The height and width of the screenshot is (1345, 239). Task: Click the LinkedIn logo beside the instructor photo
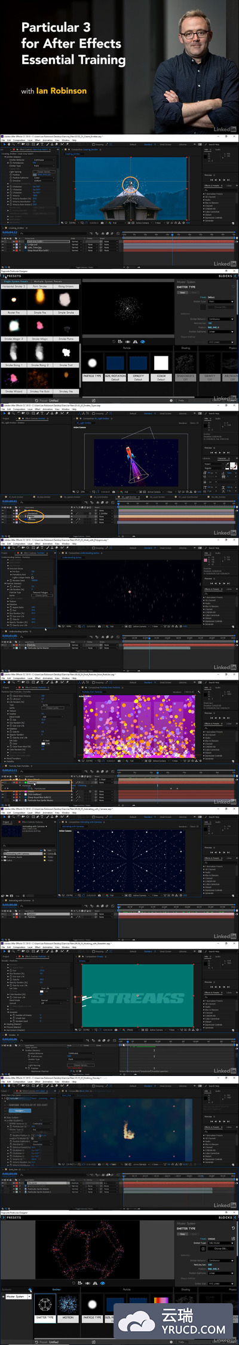pyautogui.click(x=225, y=129)
